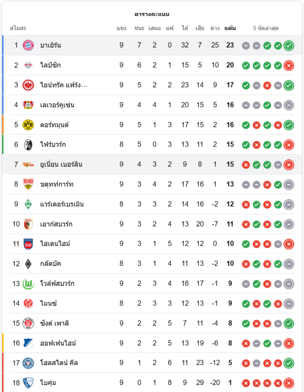This screenshot has width=304, height=392.
Task: Click the แข่ง matches played column header
Action: [x=121, y=28]
